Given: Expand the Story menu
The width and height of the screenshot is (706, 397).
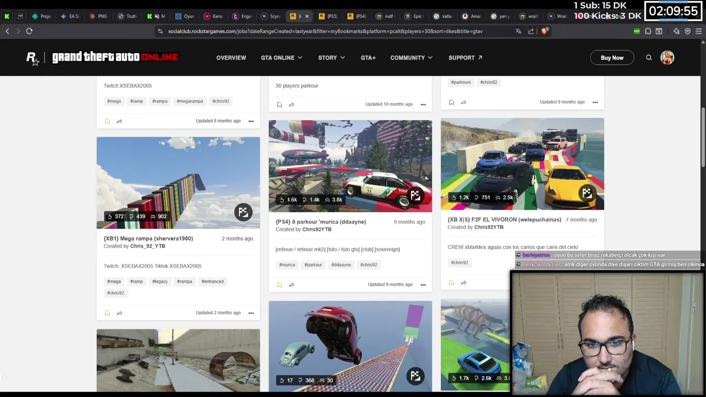Looking at the screenshot, I should [331, 58].
